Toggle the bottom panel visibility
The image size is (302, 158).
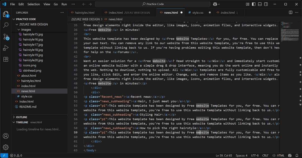coord(260,4)
